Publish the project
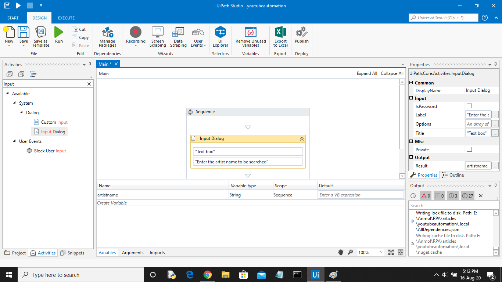The image size is (502, 282). pyautogui.click(x=301, y=36)
